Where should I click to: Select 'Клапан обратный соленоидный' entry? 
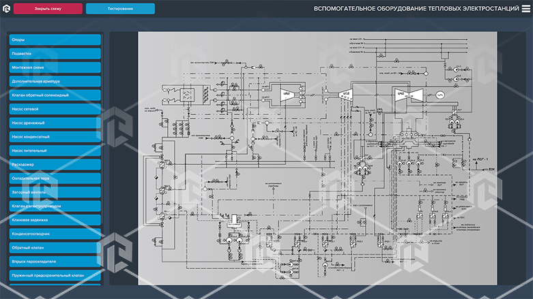(55, 95)
